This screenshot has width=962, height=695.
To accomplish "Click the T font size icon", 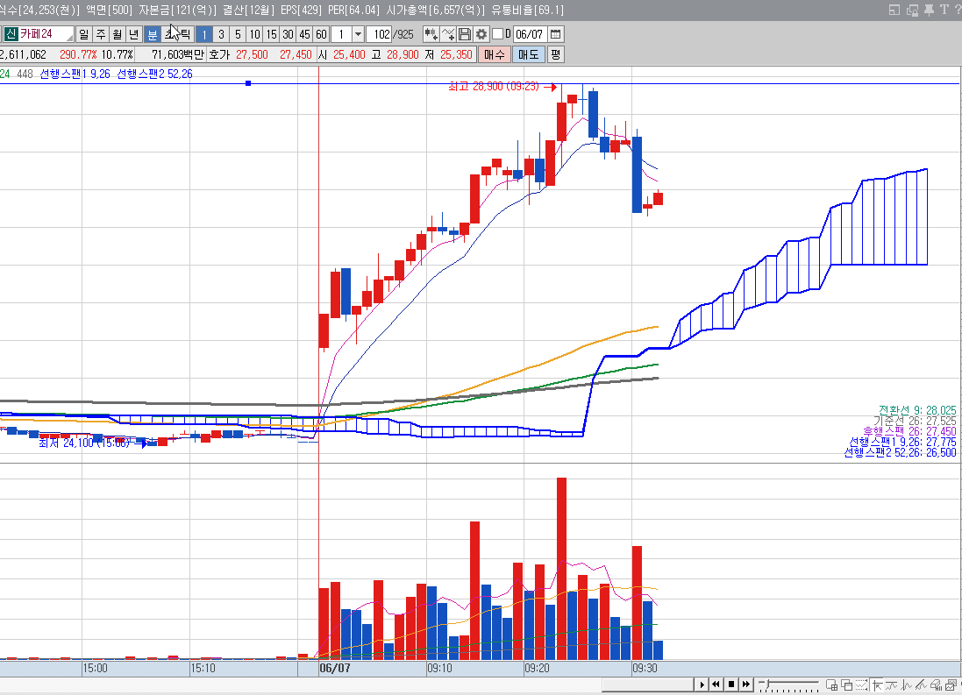I will click(x=944, y=10).
